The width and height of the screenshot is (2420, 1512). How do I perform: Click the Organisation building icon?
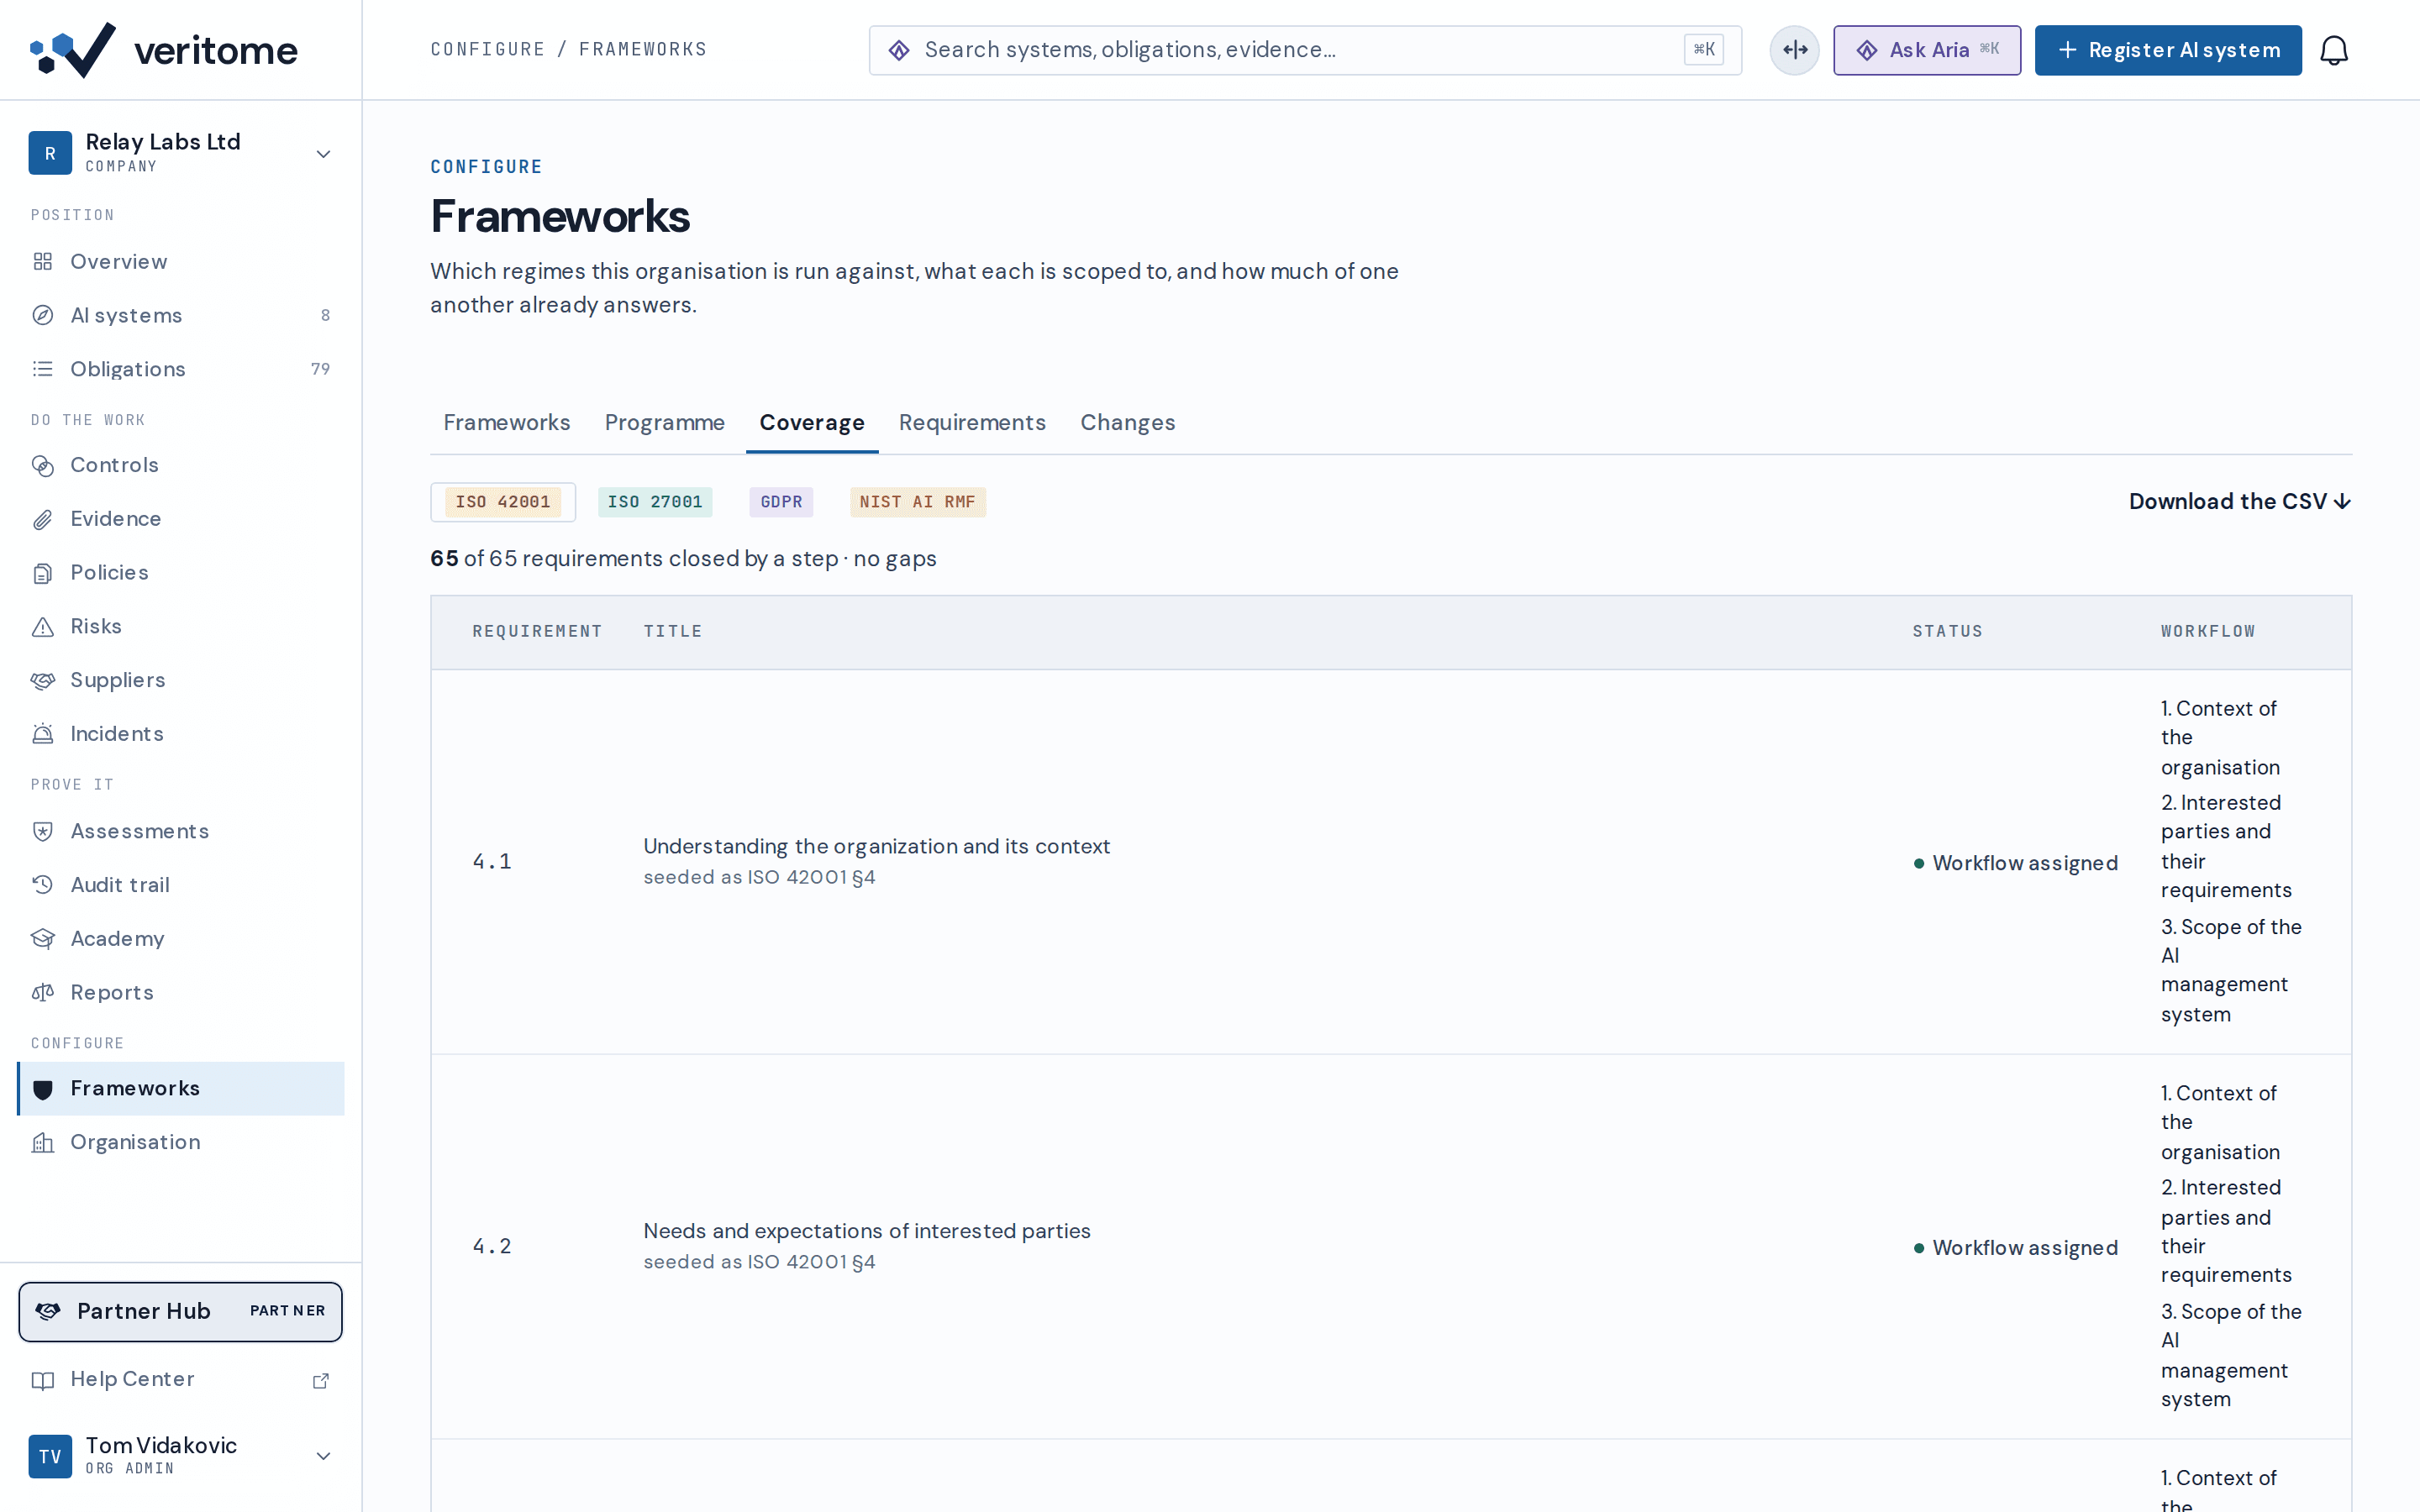(42, 1142)
